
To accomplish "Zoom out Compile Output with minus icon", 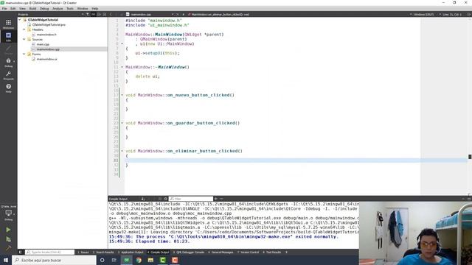I will pos(221,199).
